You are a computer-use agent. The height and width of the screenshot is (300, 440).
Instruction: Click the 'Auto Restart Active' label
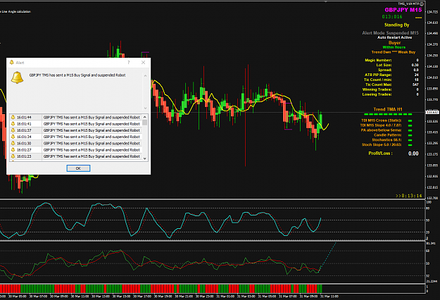[x=394, y=37]
